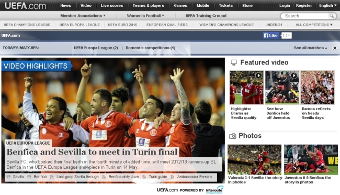340x195 pixels.
Task: Select the Under-21 tab
Action: [x=274, y=25]
